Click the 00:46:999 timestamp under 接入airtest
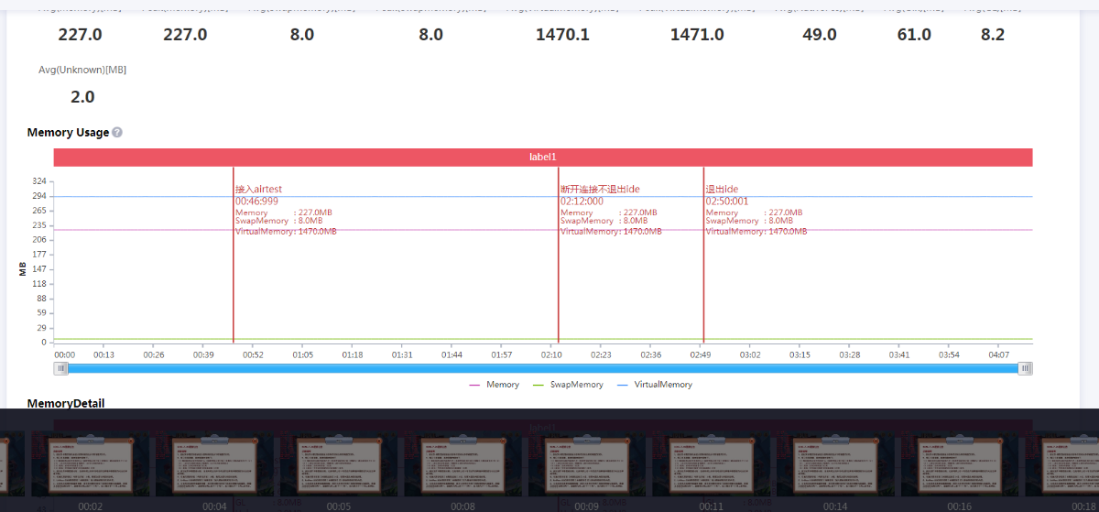 (x=256, y=202)
